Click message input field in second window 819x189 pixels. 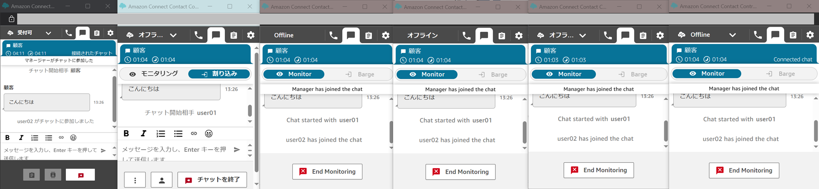pyautogui.click(x=175, y=153)
